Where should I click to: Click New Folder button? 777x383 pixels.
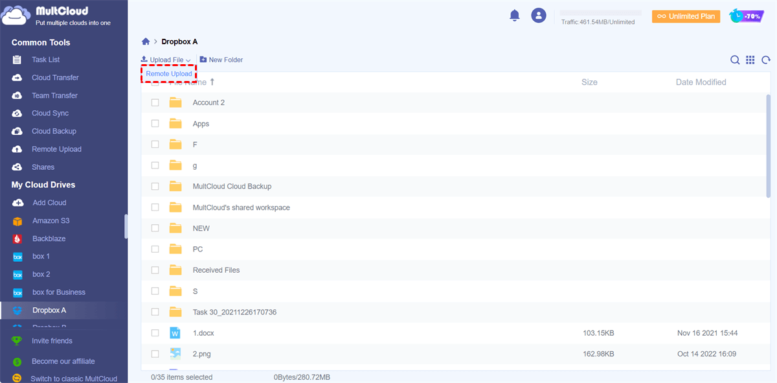click(221, 60)
